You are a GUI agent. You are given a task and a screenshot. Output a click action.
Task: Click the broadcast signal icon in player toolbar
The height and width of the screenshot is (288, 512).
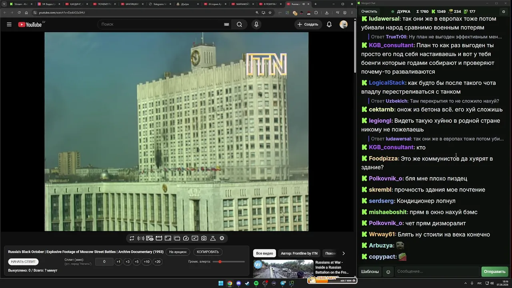[141, 238]
